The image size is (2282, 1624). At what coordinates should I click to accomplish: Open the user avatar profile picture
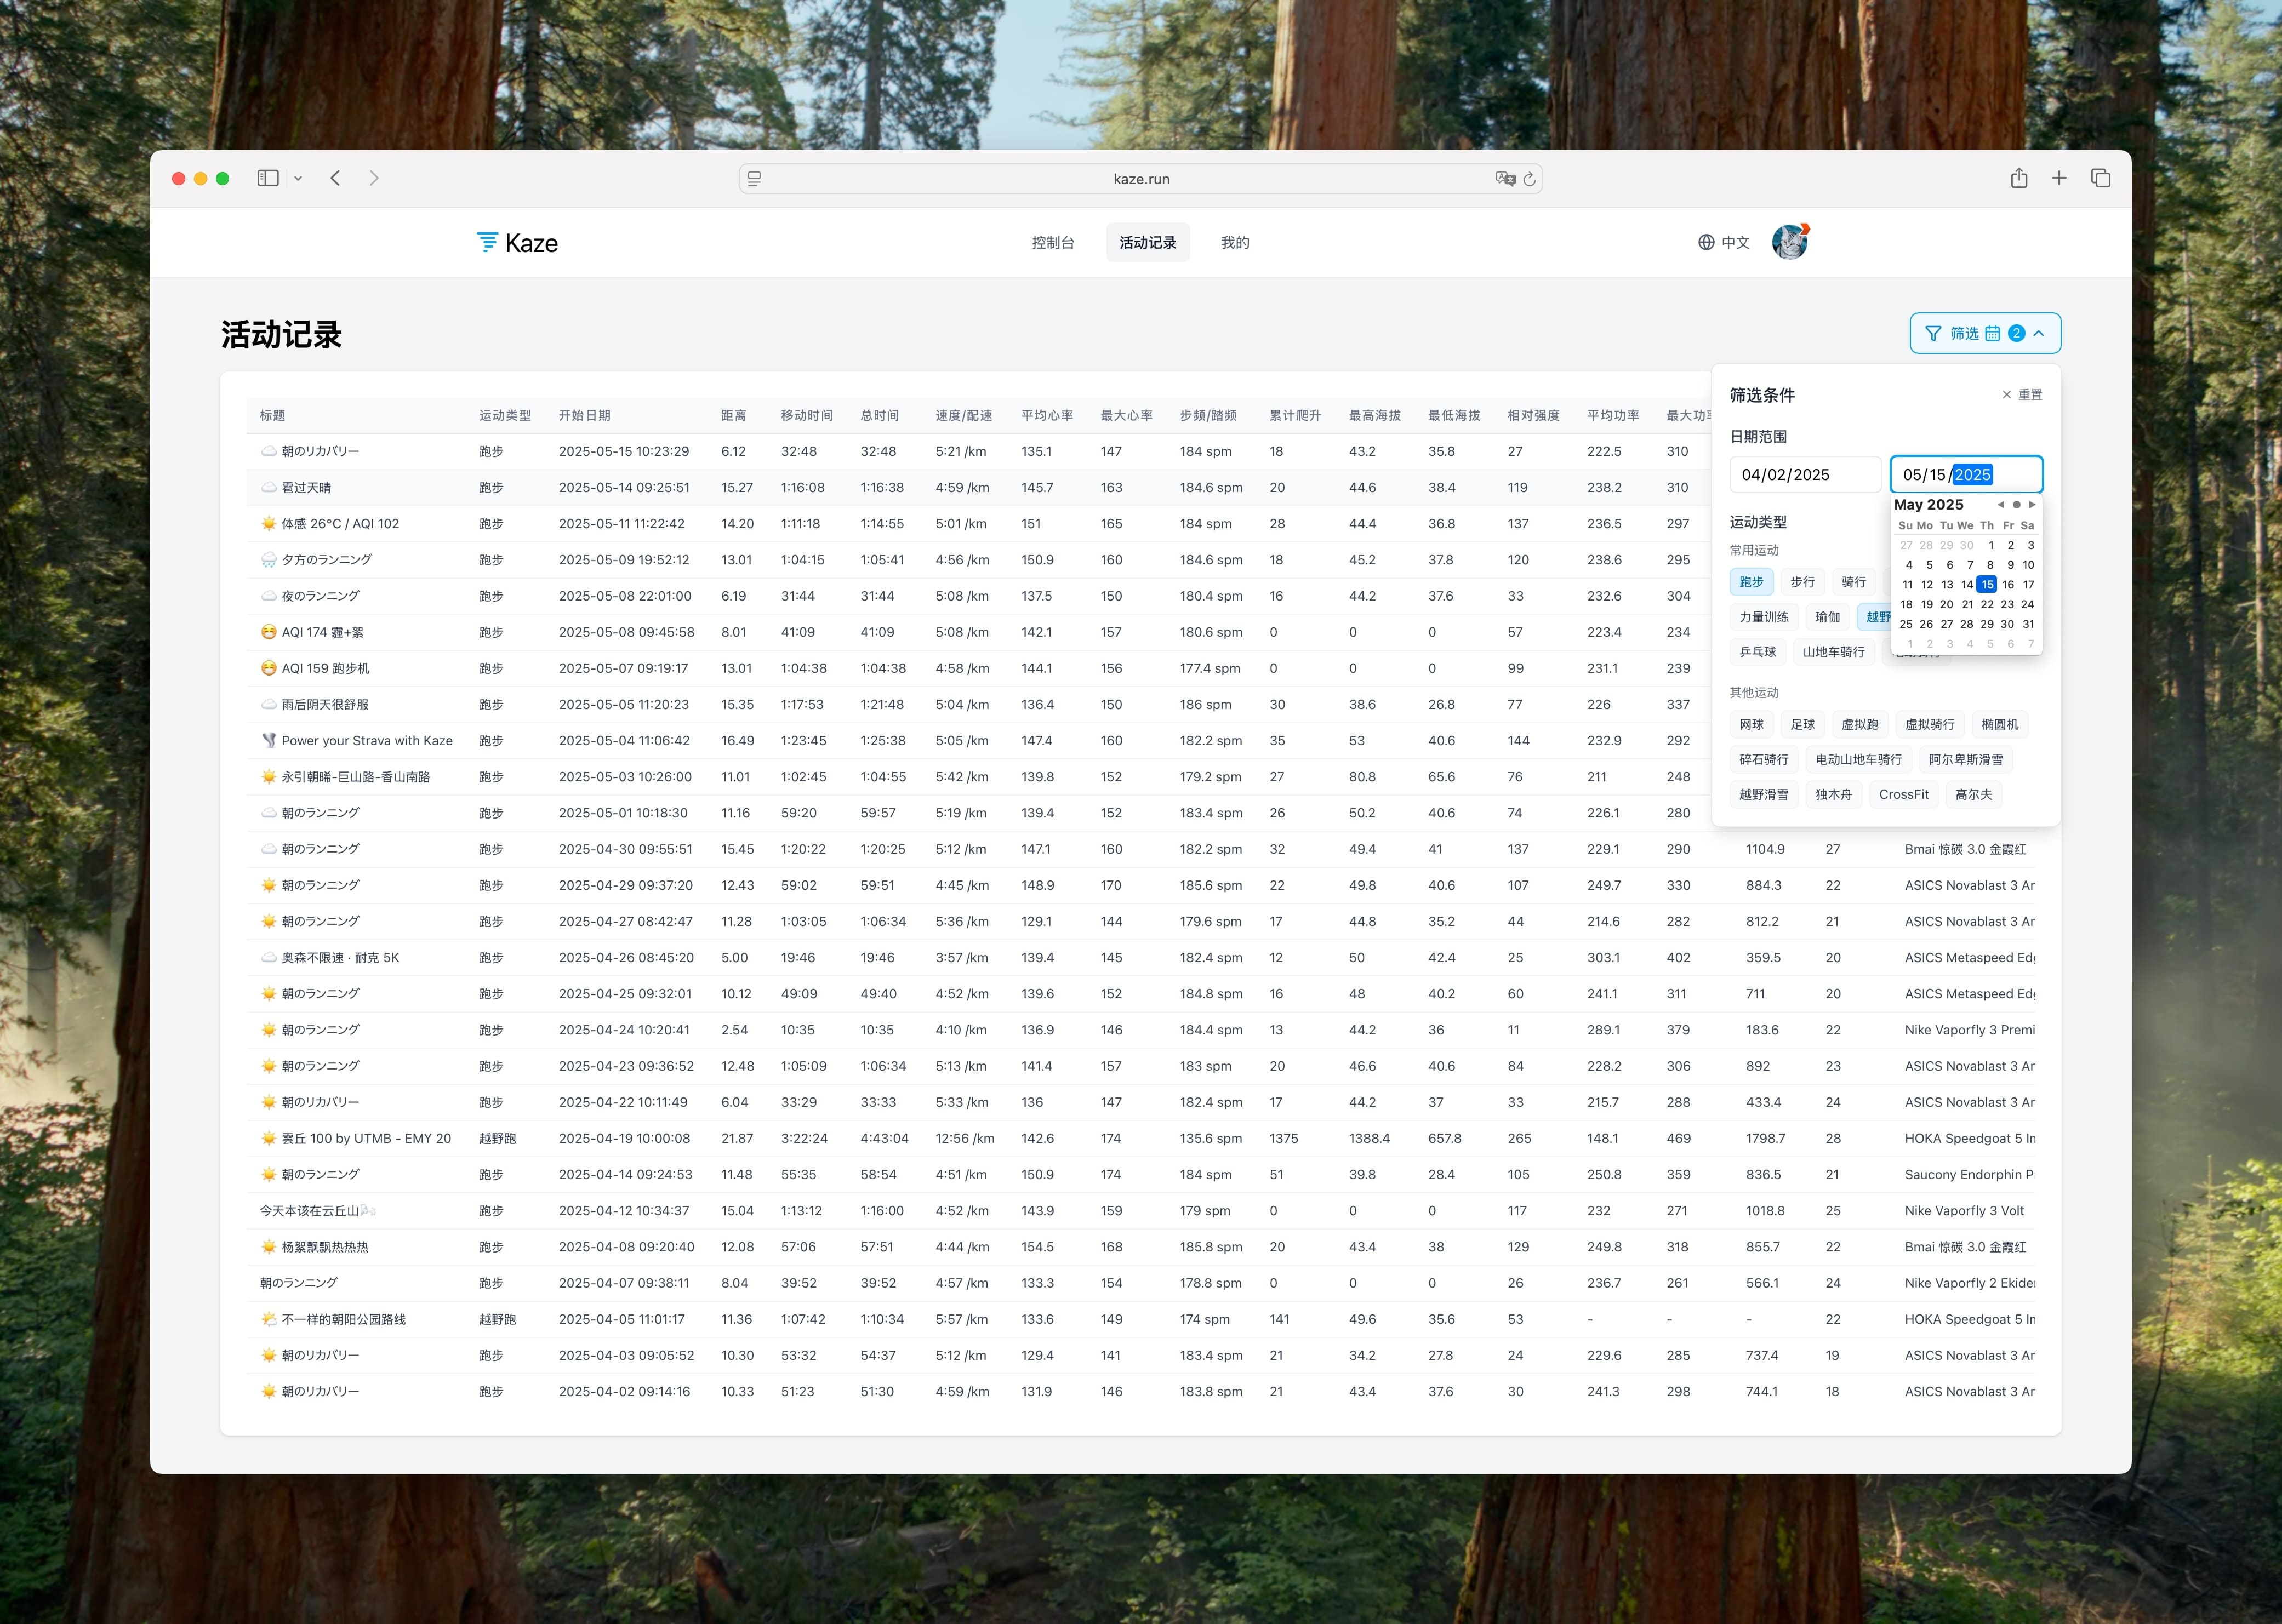[1790, 242]
